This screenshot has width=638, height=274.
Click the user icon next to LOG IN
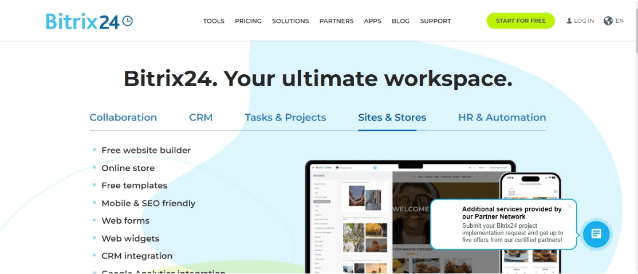click(x=569, y=21)
